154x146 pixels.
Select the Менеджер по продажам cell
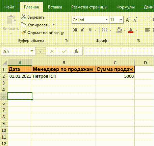coord(64,69)
